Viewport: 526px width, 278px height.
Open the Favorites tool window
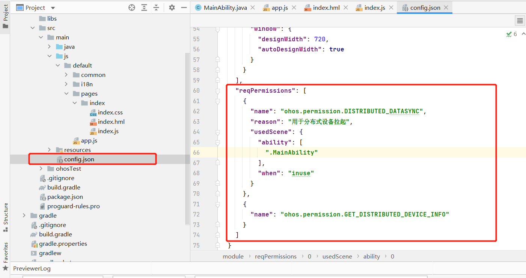5,256
